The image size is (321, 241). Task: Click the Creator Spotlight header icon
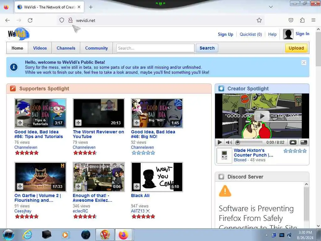tap(221, 88)
